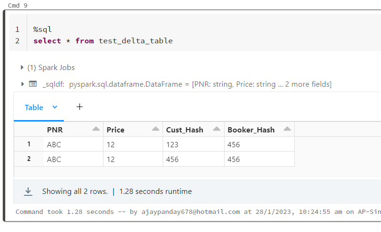381x232 pixels.
Task: Click the download results icon
Action: (x=28, y=191)
